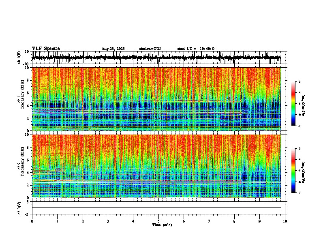Viewport: 321px width, 248px height.
Task: Click the 'Time (min)' x-axis label
Action: [162, 225]
